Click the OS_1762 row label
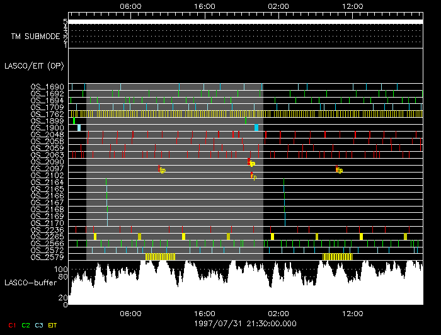This screenshot has height=335, width=441. 47,114
